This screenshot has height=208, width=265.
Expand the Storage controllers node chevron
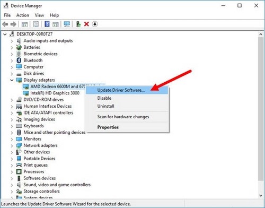pos(12,192)
